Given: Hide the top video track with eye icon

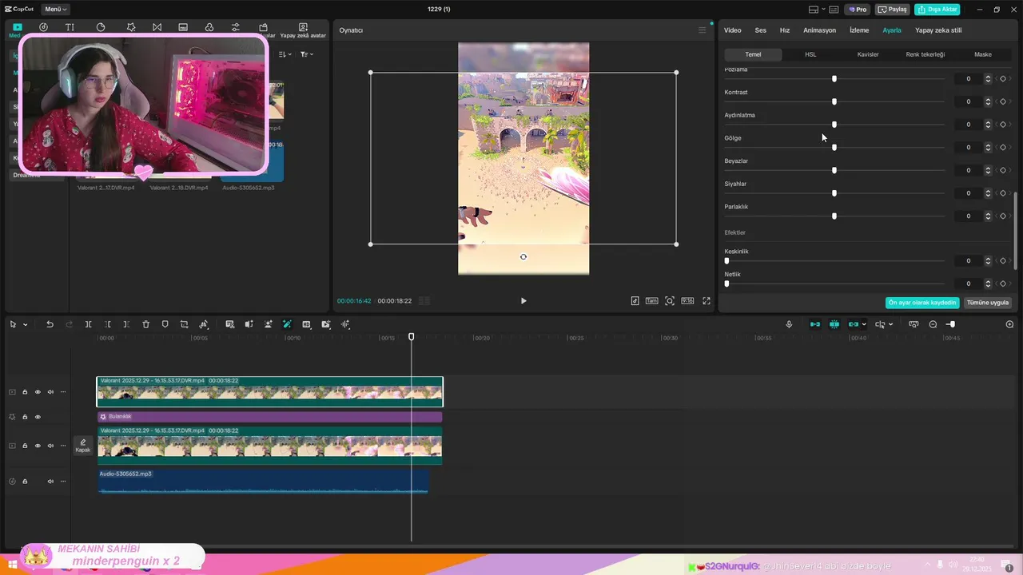Looking at the screenshot, I should 38,392.
